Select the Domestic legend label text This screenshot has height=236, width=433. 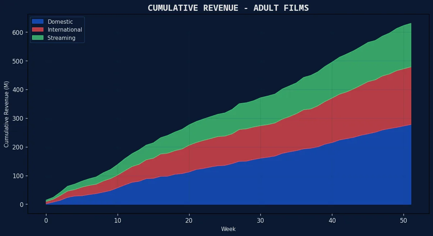click(60, 22)
